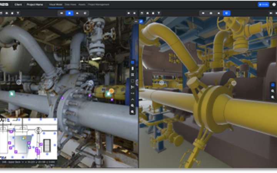The width and height of the screenshot is (277, 173).
Task: Collapse the left vertical tool panel
Action: coord(136,21)
